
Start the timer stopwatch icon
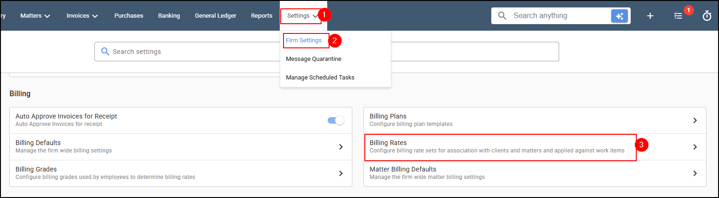[707, 16]
